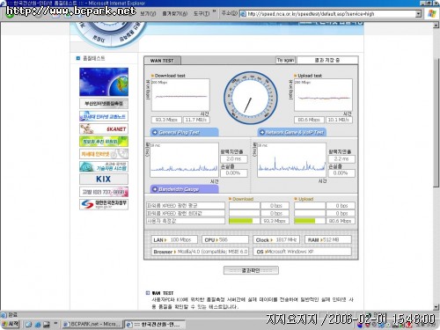Select the WAN TEST tab
The width and height of the screenshot is (440, 330).
(x=162, y=61)
